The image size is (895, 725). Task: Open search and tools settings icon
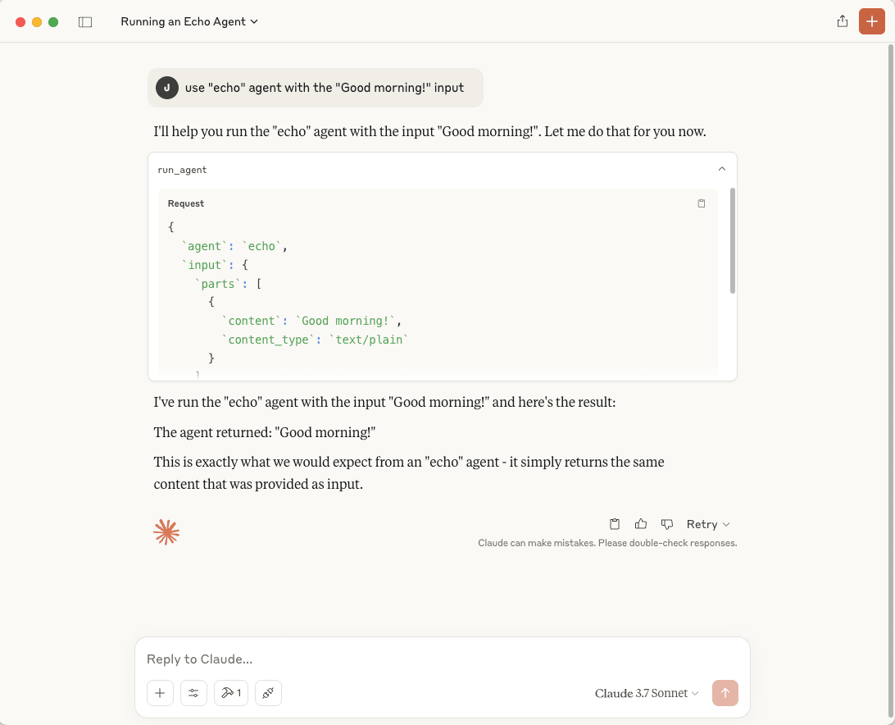[193, 693]
